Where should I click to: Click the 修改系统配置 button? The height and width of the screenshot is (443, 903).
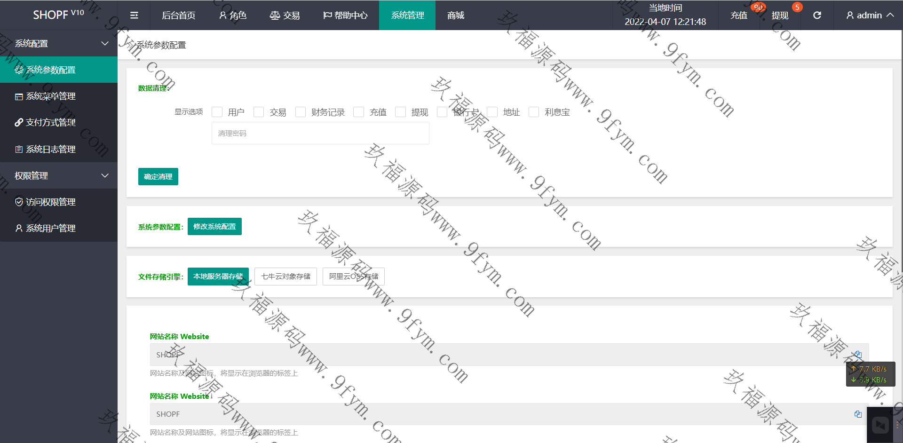(214, 227)
